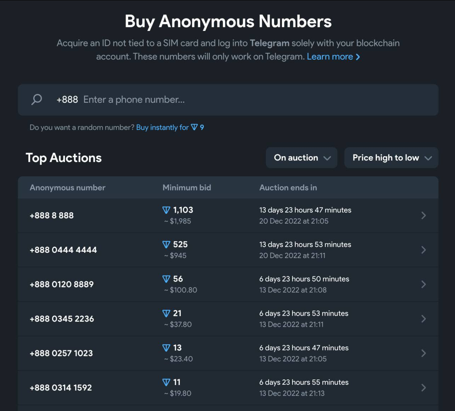
Task: Click the search magnifier icon
Action: pos(37,100)
